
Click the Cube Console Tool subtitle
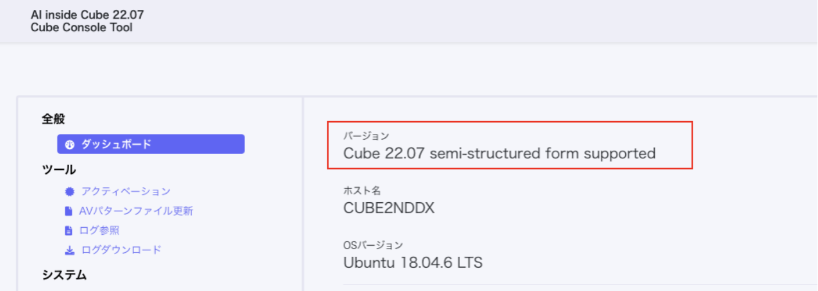click(81, 27)
